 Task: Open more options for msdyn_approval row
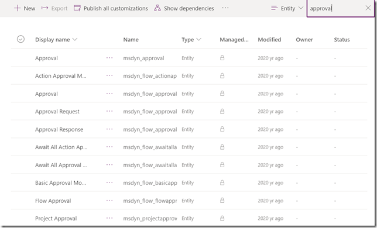pos(109,58)
